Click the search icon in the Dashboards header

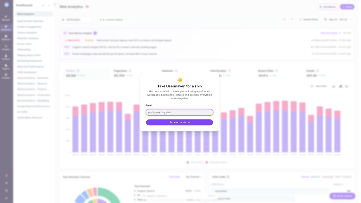(43, 5)
